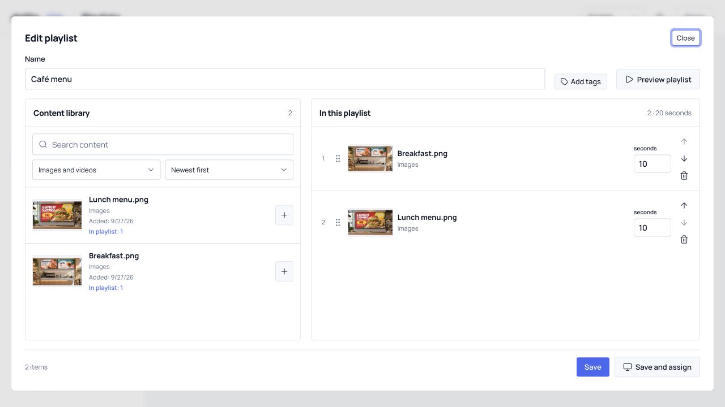Click the tag icon in Add tags

click(x=564, y=82)
